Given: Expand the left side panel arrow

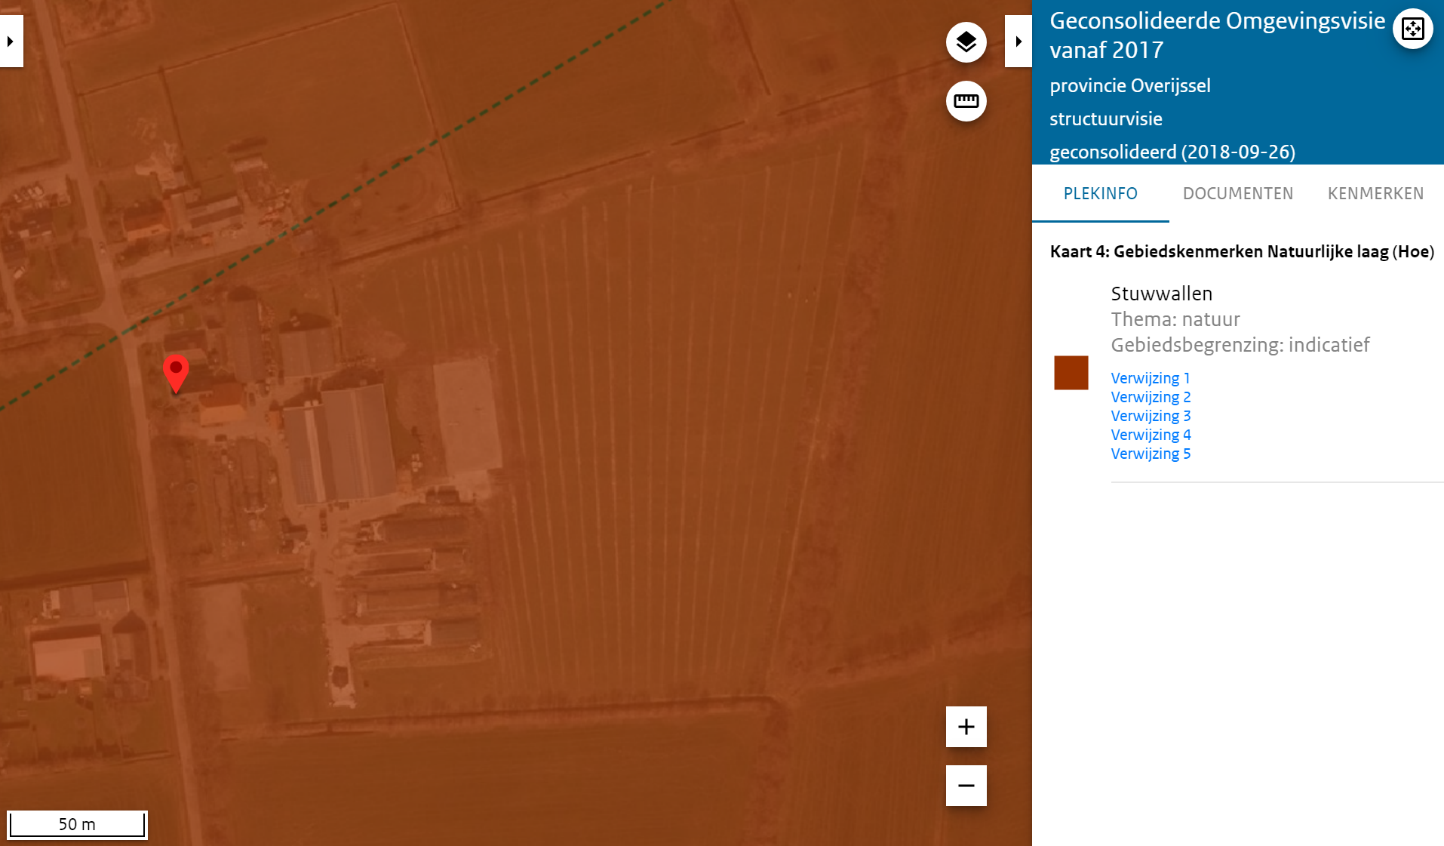Looking at the screenshot, I should [11, 42].
